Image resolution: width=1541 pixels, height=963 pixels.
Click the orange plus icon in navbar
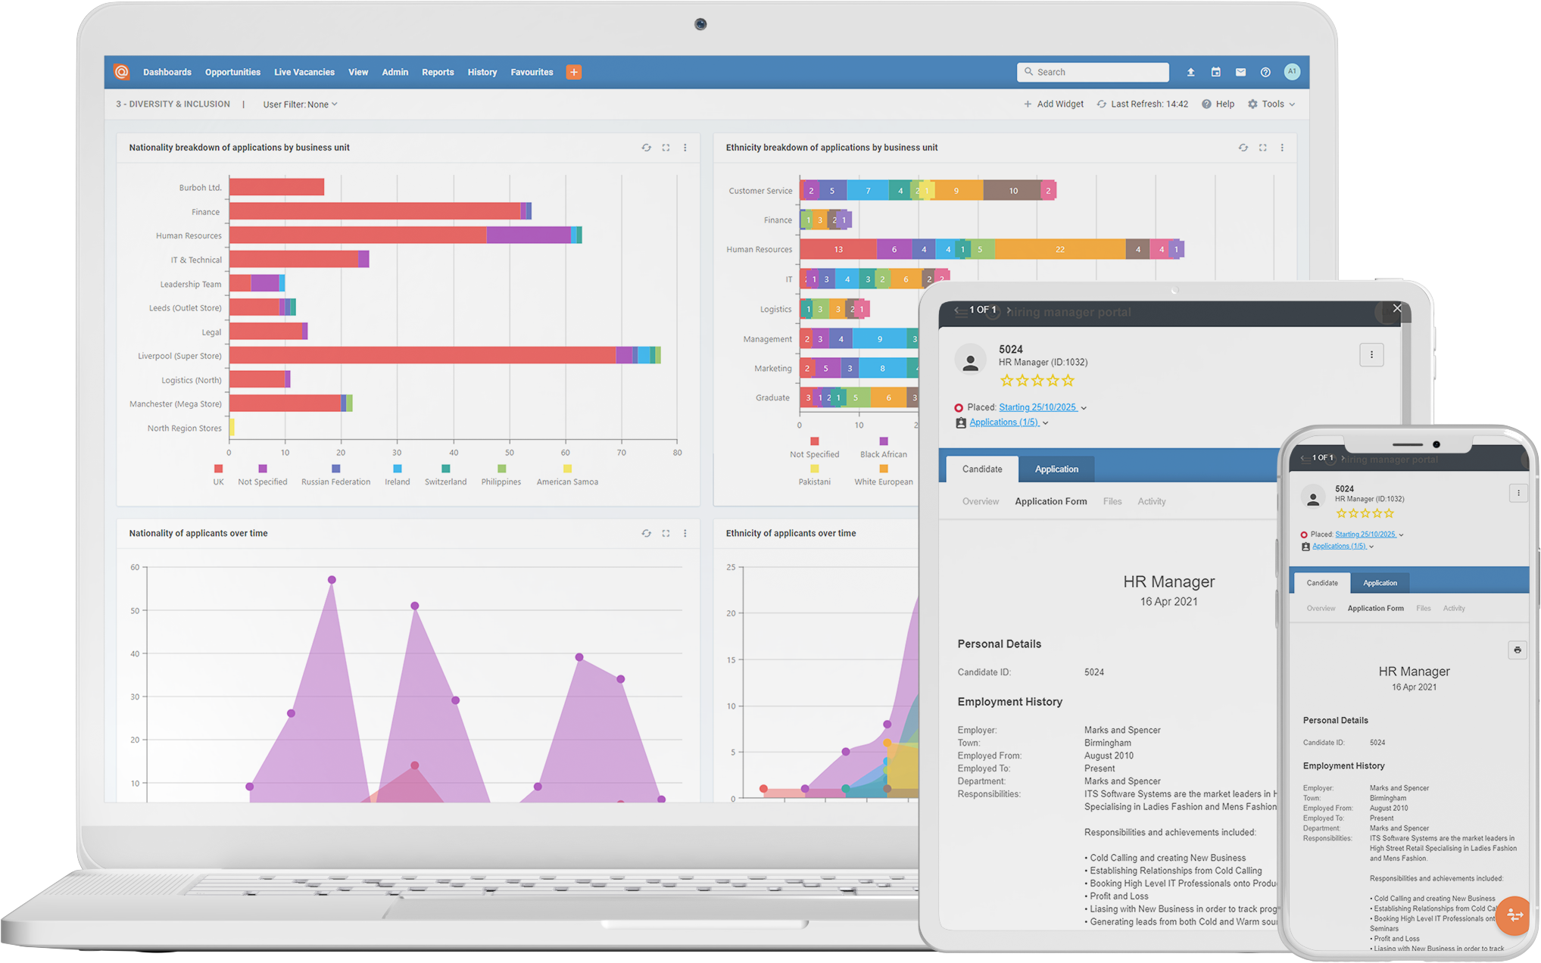[x=574, y=72]
